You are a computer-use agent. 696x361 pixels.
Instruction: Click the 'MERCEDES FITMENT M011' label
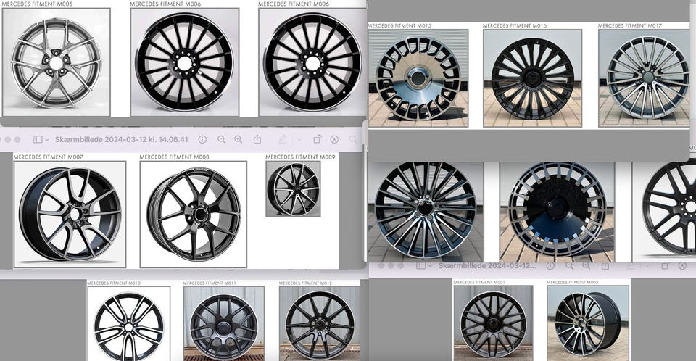[210, 283]
